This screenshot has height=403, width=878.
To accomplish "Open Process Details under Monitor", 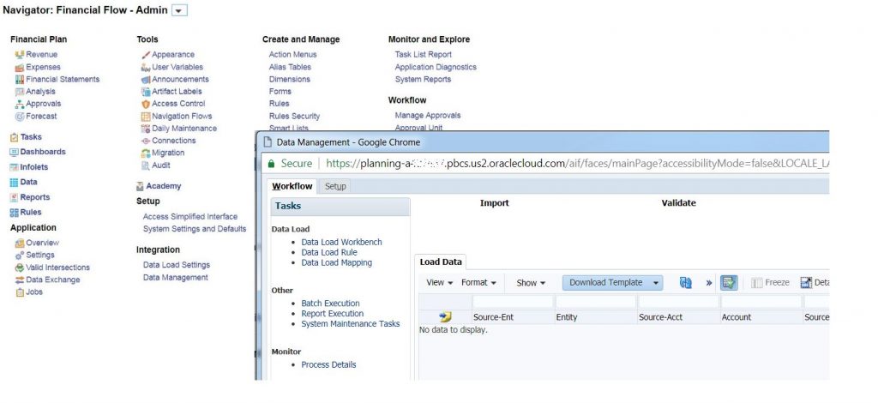I will coord(328,364).
